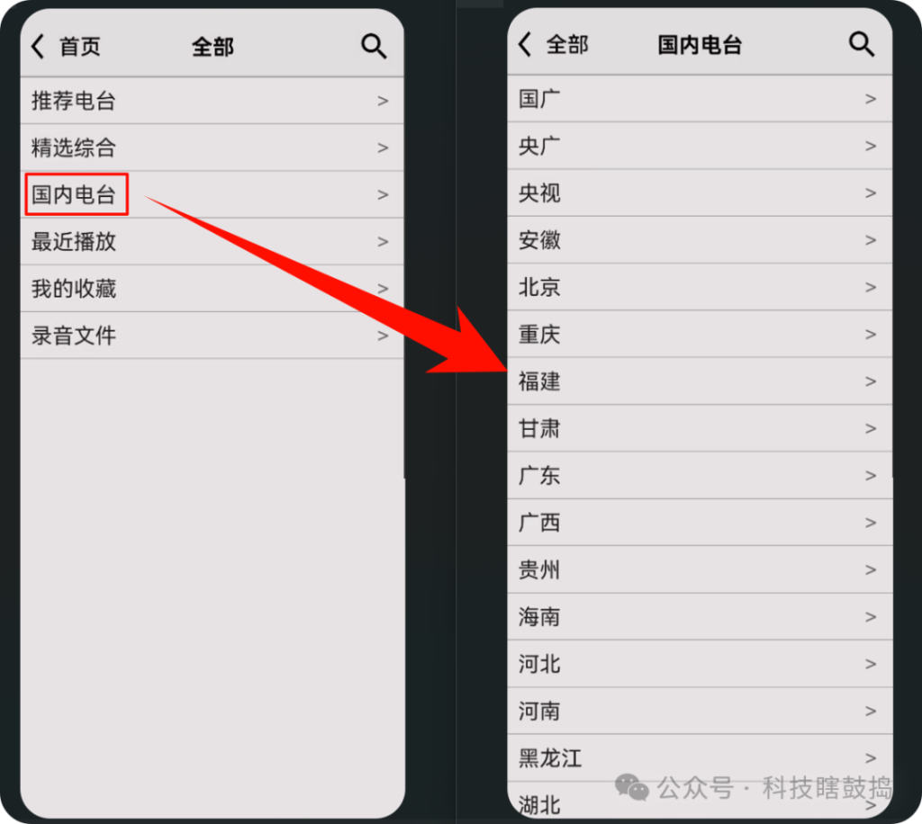Go back via 首页 label
Viewport: 922px width, 824px height.
point(80,47)
